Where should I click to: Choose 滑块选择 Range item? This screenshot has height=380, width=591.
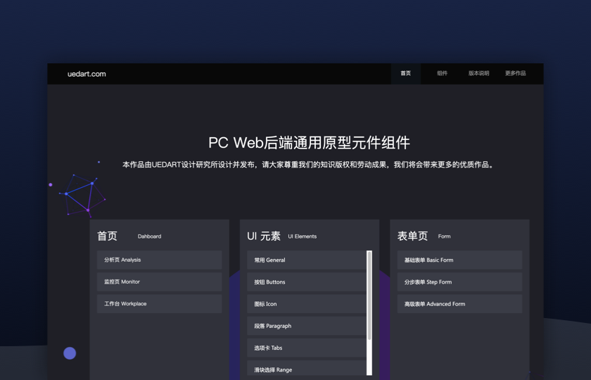[307, 369]
